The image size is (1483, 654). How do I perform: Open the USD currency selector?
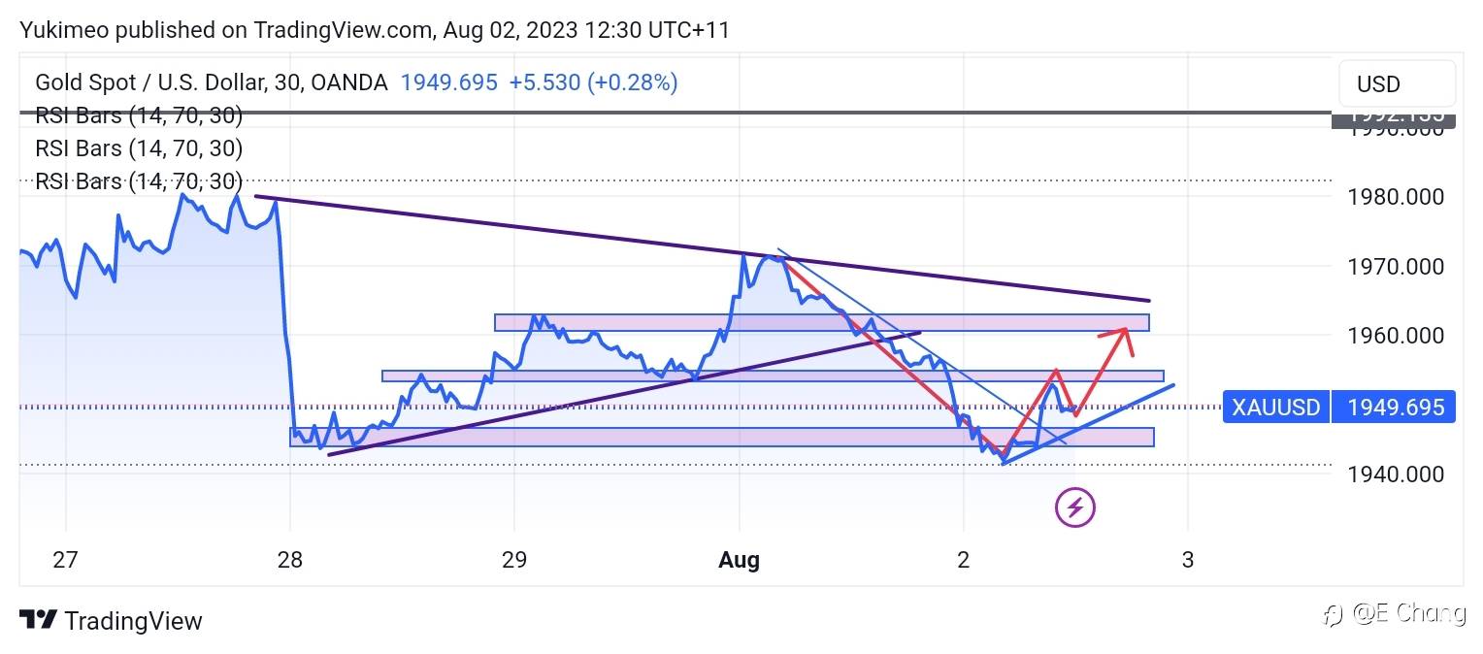tap(1397, 83)
